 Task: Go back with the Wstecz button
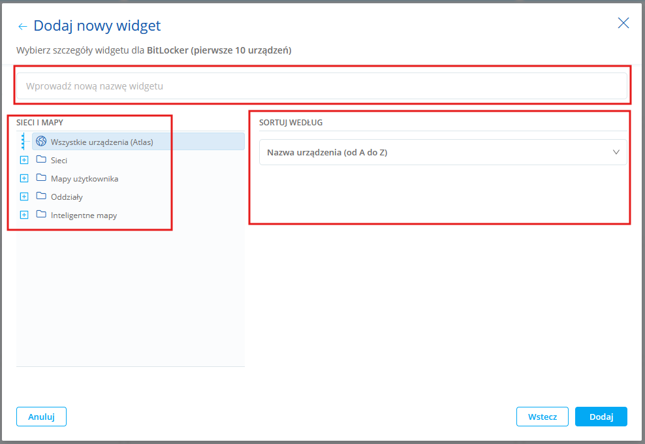point(542,417)
